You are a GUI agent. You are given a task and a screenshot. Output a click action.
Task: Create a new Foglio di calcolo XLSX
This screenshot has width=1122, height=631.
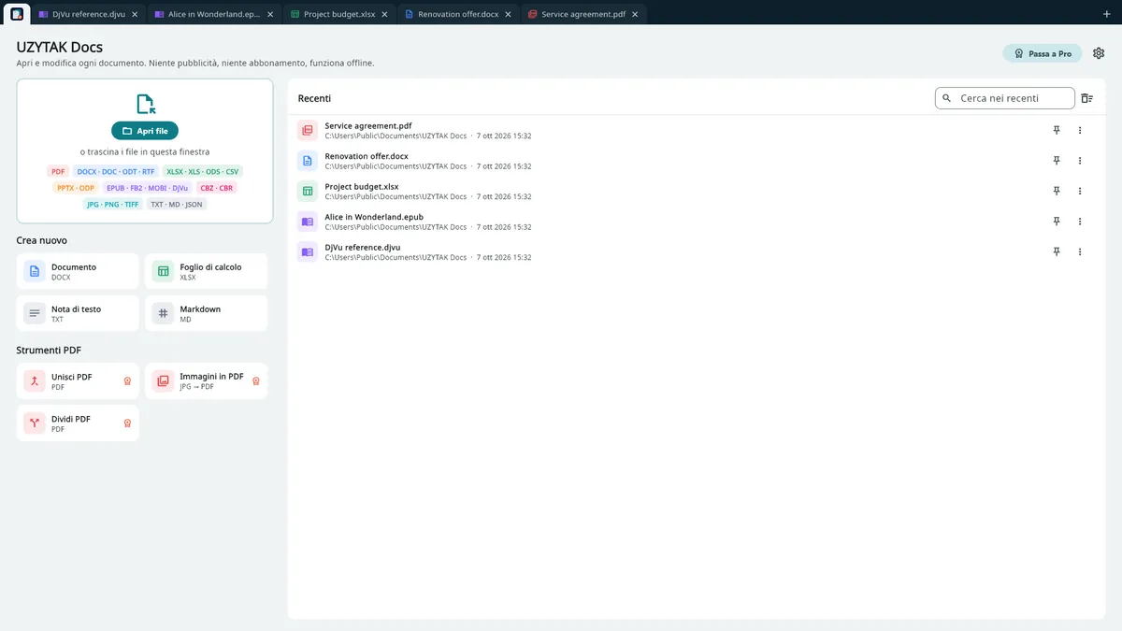coord(206,271)
